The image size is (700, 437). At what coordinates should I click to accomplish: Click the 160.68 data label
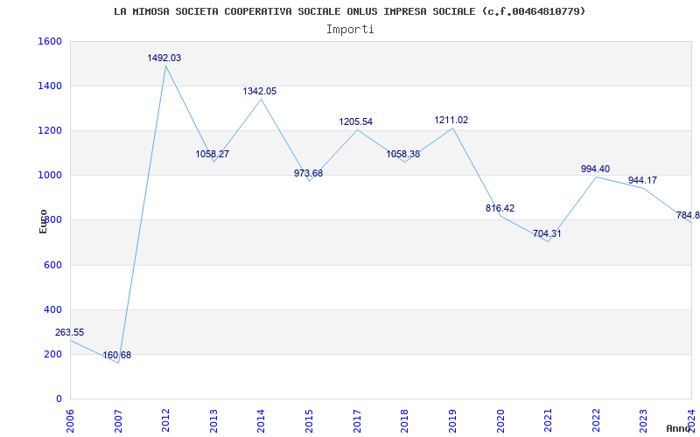(x=117, y=356)
